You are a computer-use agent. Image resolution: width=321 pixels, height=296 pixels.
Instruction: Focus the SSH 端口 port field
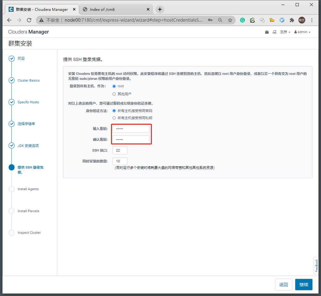120,150
